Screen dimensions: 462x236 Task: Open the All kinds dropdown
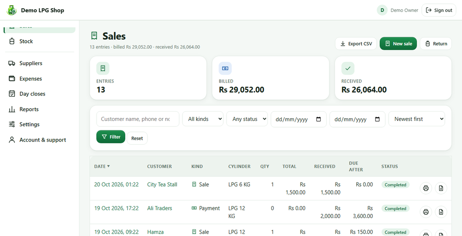click(x=203, y=119)
